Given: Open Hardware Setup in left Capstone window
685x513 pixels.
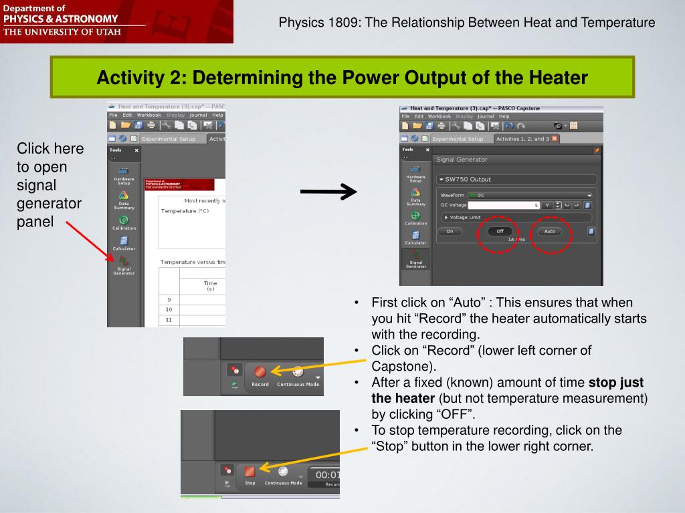Looking at the screenshot, I should coord(124,176).
